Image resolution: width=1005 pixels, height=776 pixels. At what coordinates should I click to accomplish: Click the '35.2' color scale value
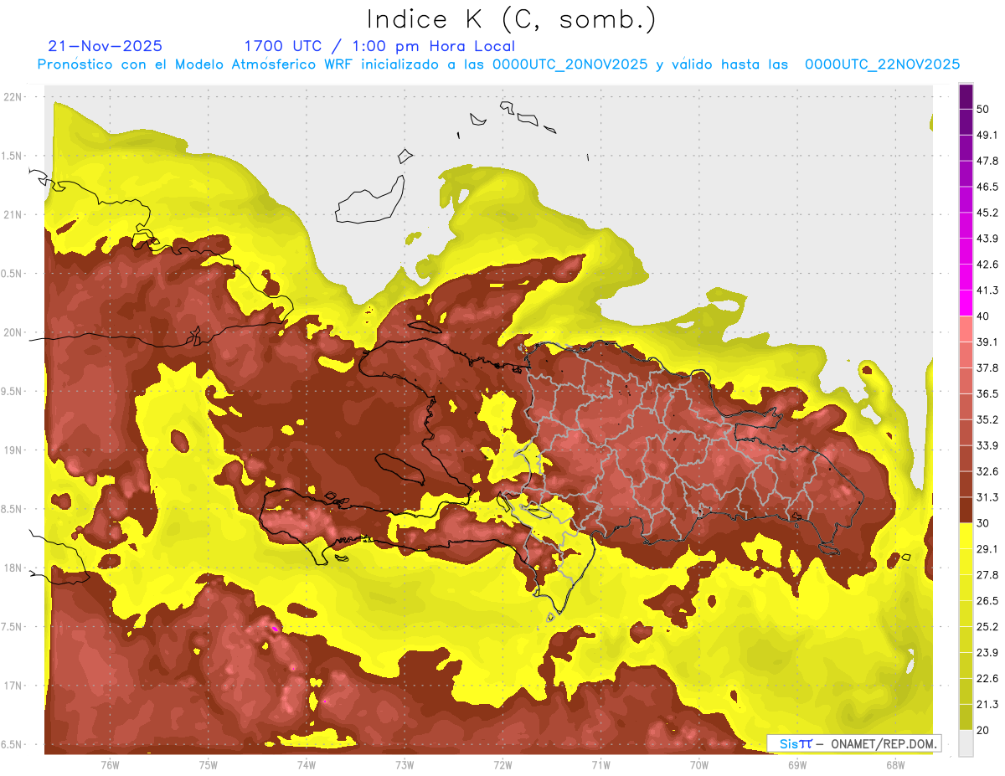pos(987,419)
